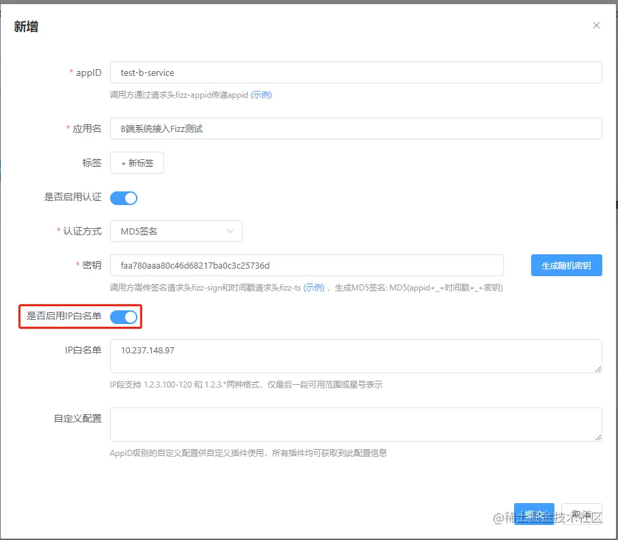The width and height of the screenshot is (618, 540).
Task: Submit the form with the 提交 button
Action: [x=534, y=513]
